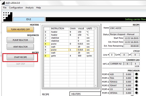Open the File menu
The image size is (146, 96).
click(x=5, y=8)
